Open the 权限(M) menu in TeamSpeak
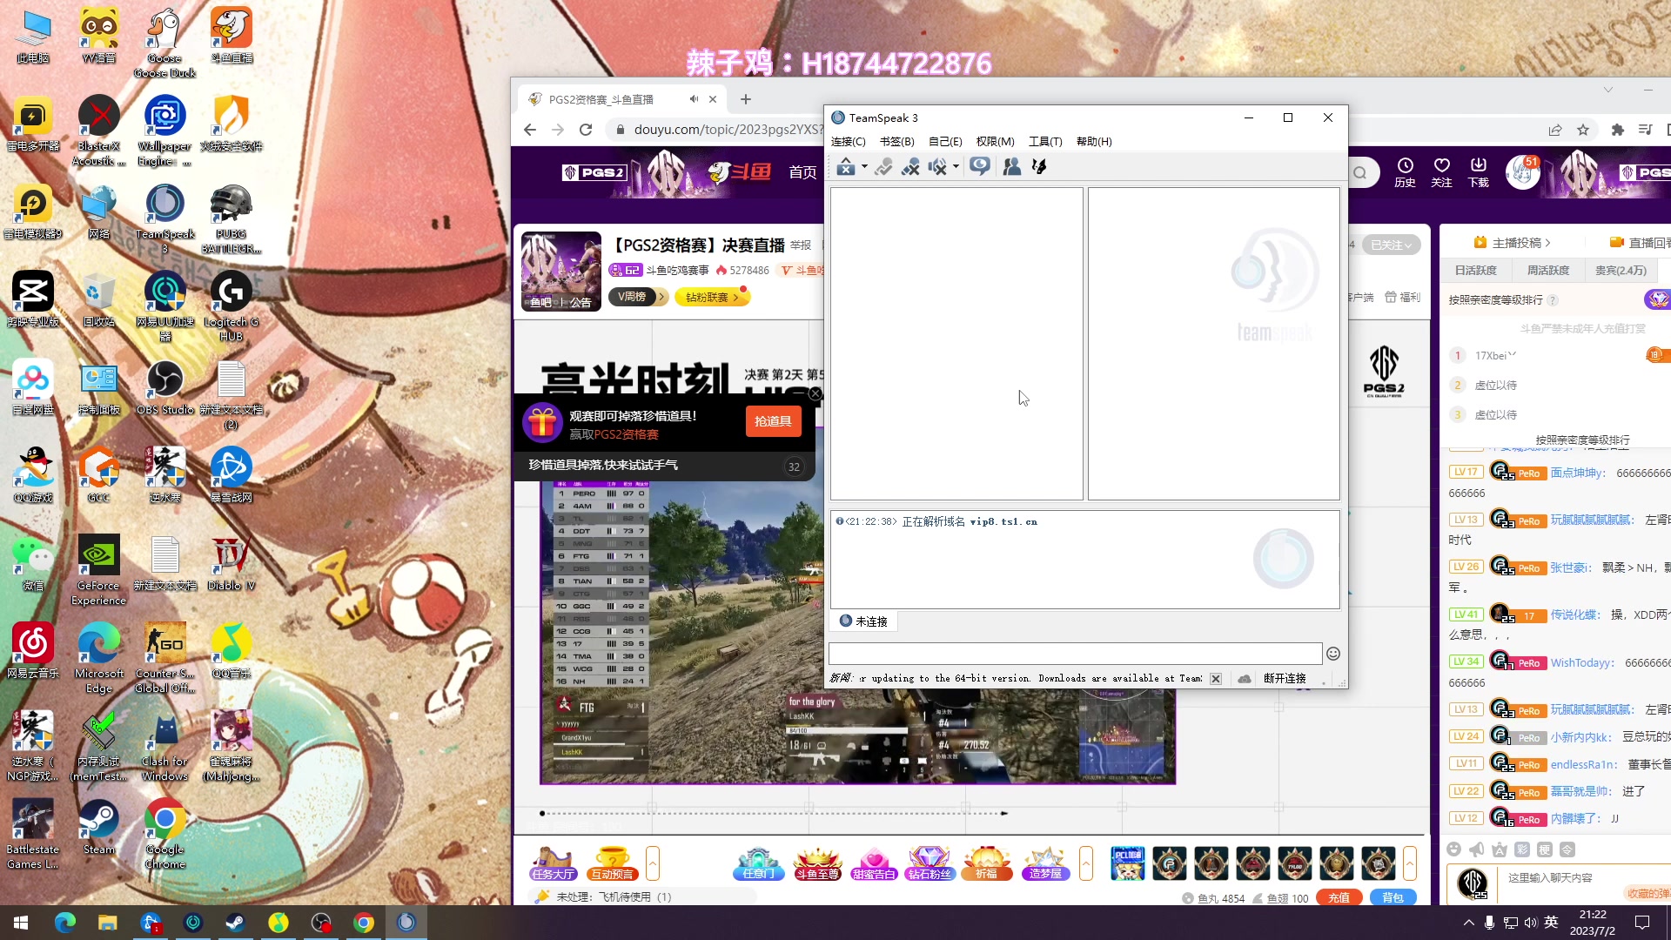 pos(996,141)
